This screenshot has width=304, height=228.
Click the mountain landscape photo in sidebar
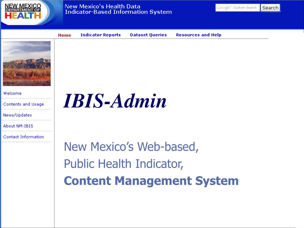point(27,64)
